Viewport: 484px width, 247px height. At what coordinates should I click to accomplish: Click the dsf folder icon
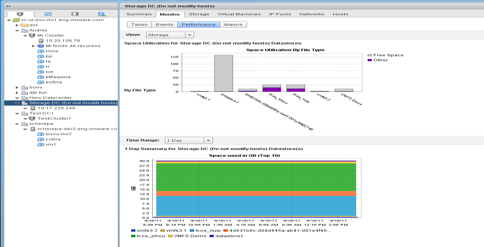pyautogui.click(x=25, y=25)
